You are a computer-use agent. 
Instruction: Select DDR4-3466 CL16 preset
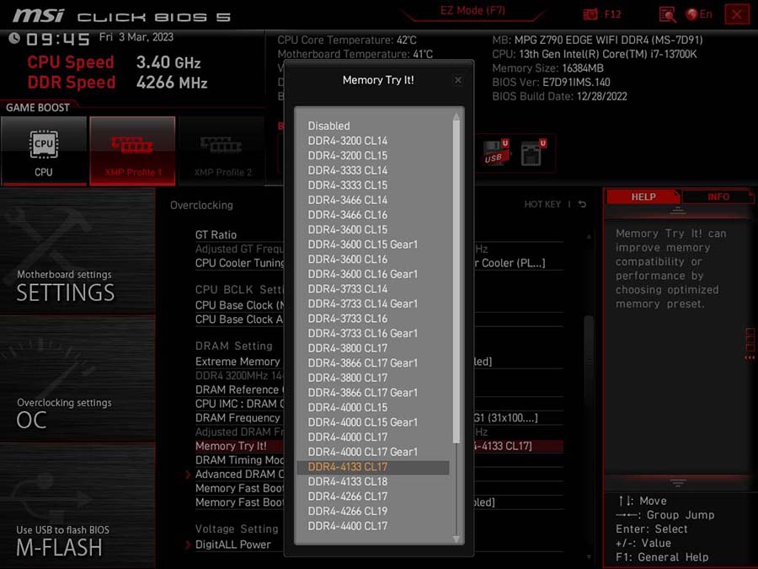pyautogui.click(x=348, y=215)
